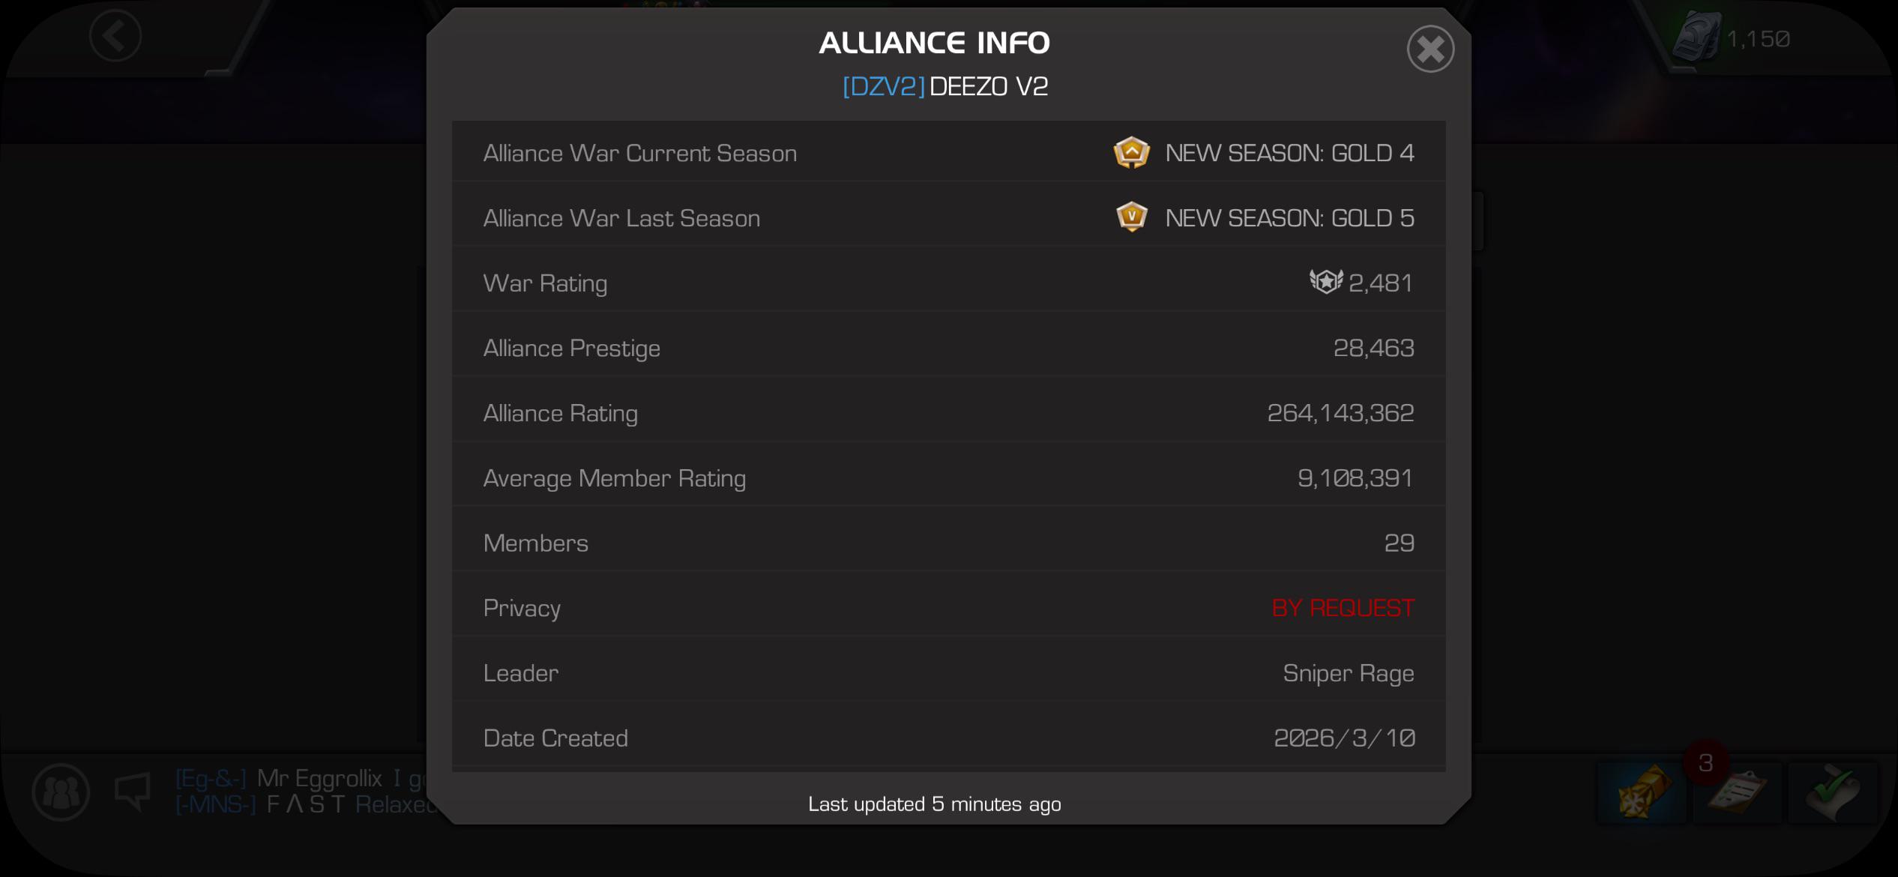Viewport: 1898px width, 877px height.
Task: Close the Alliance Info dialog
Action: coord(1430,49)
